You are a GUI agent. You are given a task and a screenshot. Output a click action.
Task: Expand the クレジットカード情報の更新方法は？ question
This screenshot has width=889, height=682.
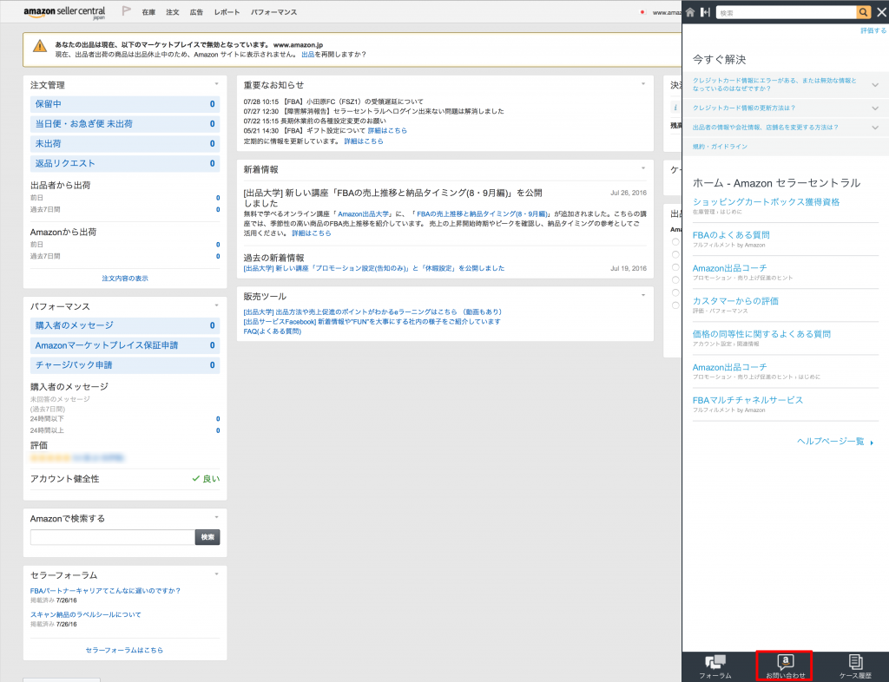pos(875,108)
